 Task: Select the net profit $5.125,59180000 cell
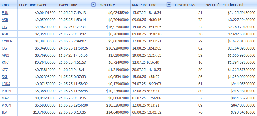231,13
